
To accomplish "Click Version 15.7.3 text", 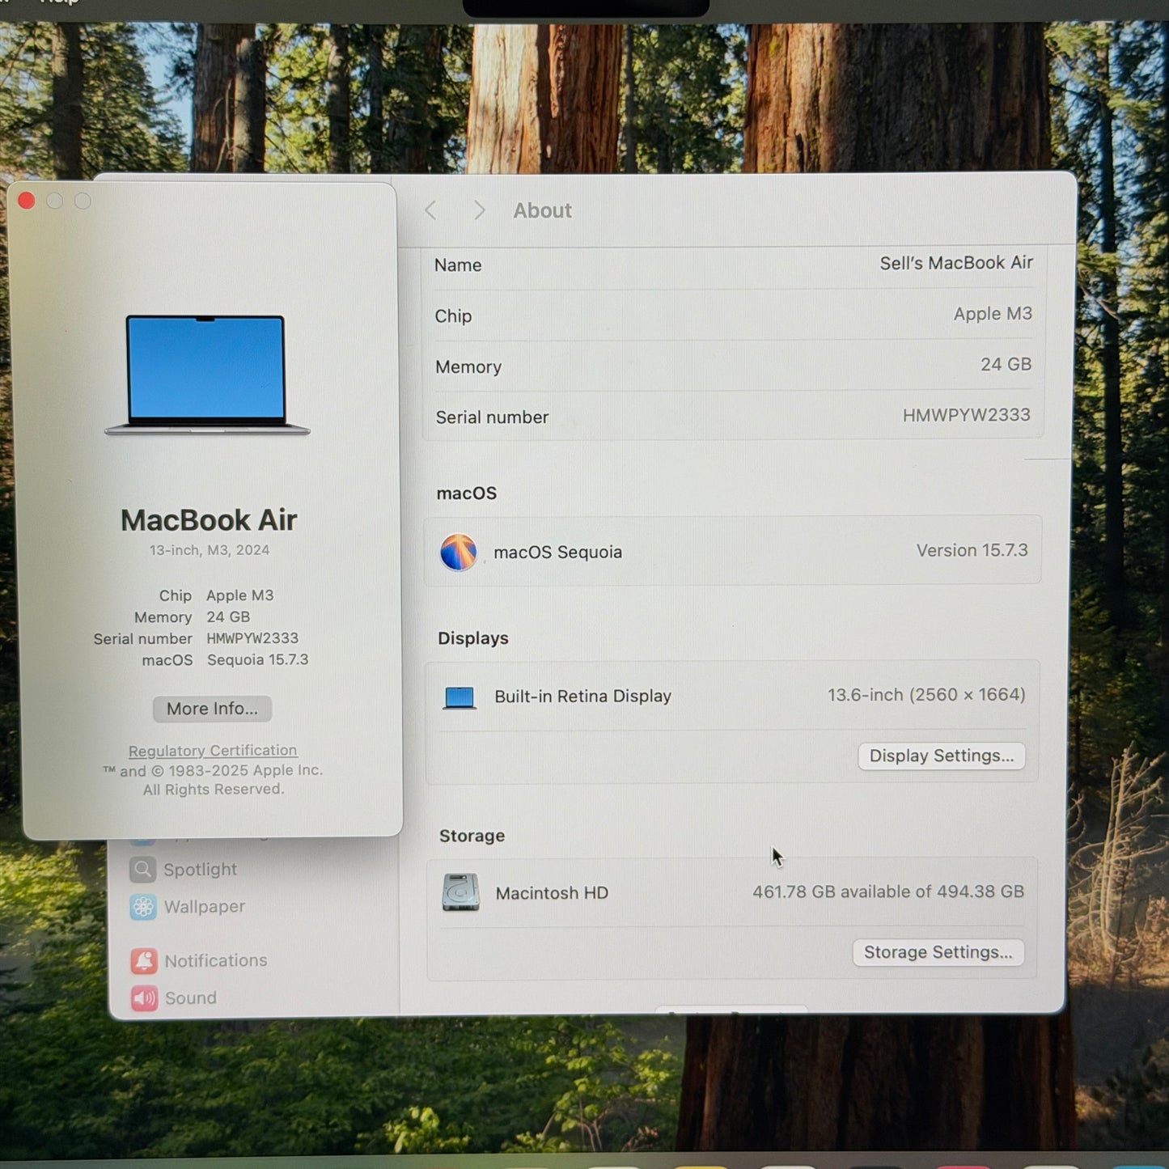I will [x=972, y=550].
